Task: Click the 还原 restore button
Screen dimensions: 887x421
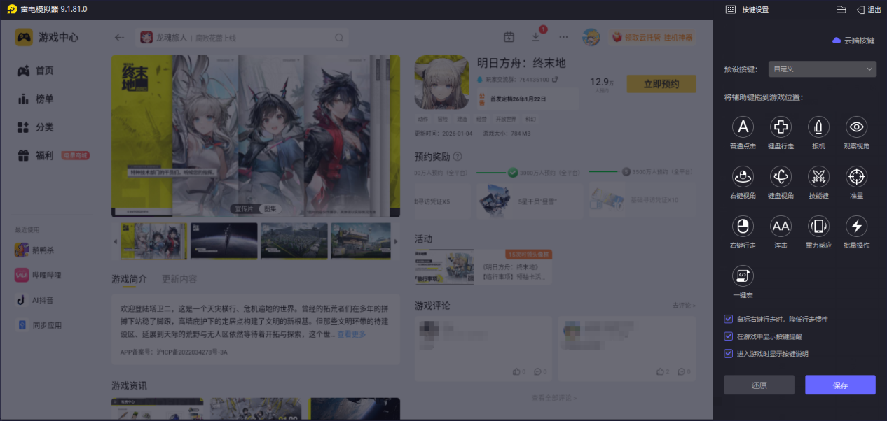Action: (759, 385)
